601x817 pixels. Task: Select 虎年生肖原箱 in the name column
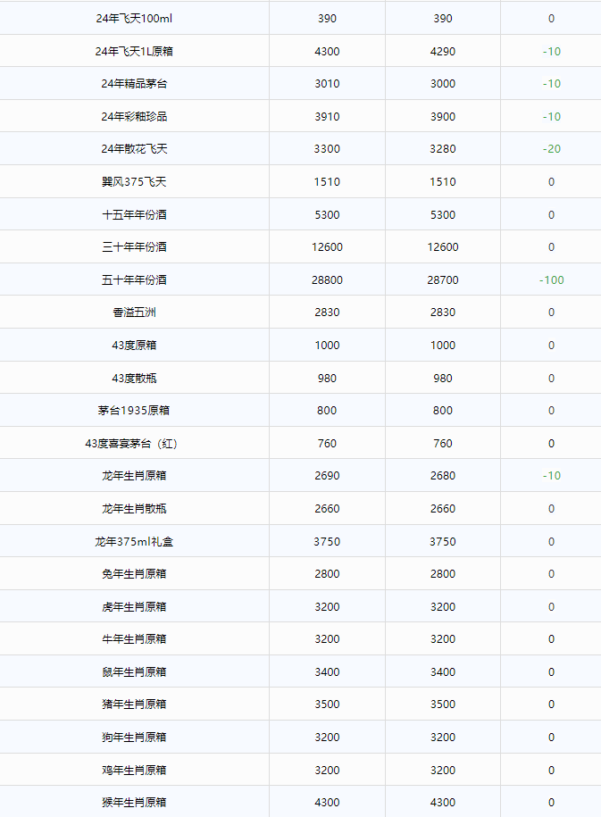(134, 607)
